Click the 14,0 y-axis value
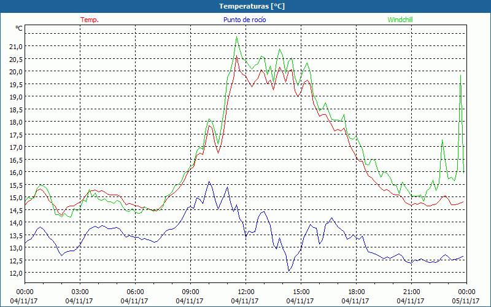This screenshot has height=307, width=491. coord(17,222)
